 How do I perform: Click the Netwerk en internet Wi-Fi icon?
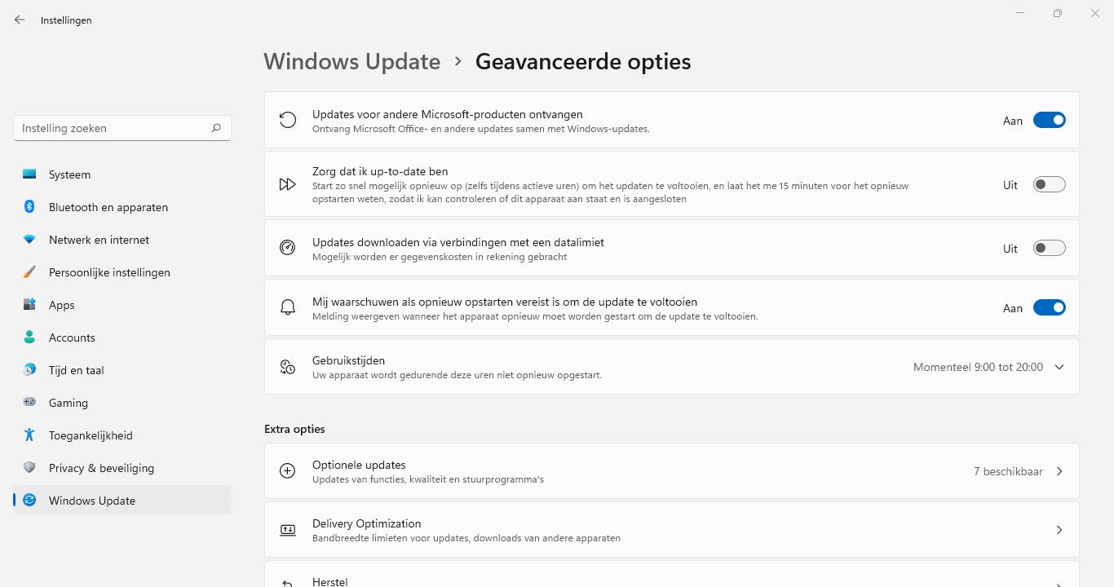tap(29, 240)
